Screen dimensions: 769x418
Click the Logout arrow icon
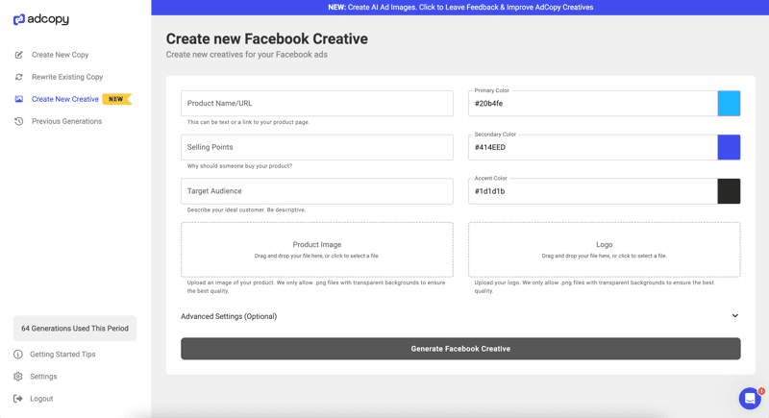(18, 399)
